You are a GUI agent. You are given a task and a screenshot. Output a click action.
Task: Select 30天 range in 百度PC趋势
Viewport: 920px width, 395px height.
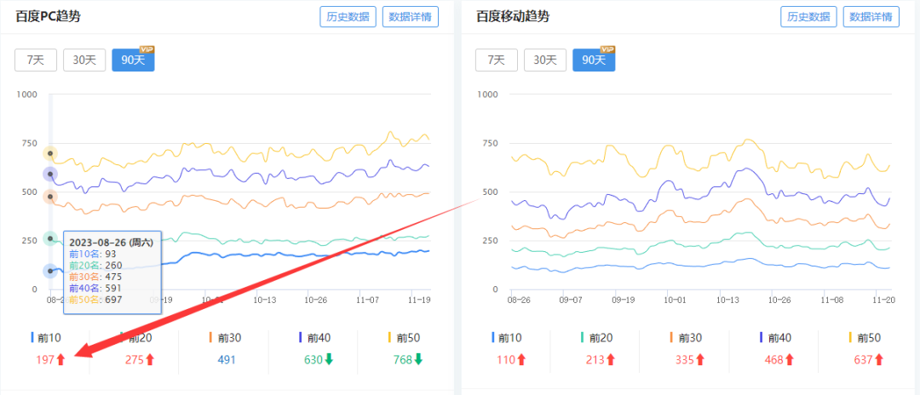[84, 60]
